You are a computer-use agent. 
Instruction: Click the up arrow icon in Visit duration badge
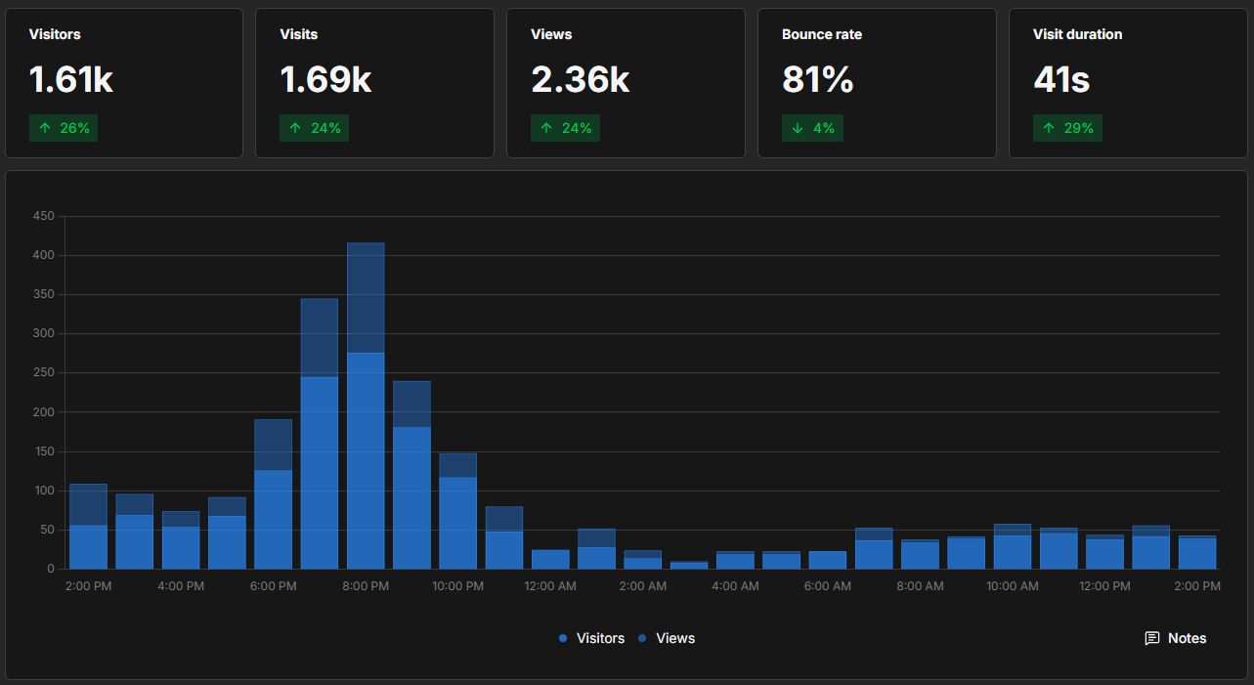tap(1048, 128)
